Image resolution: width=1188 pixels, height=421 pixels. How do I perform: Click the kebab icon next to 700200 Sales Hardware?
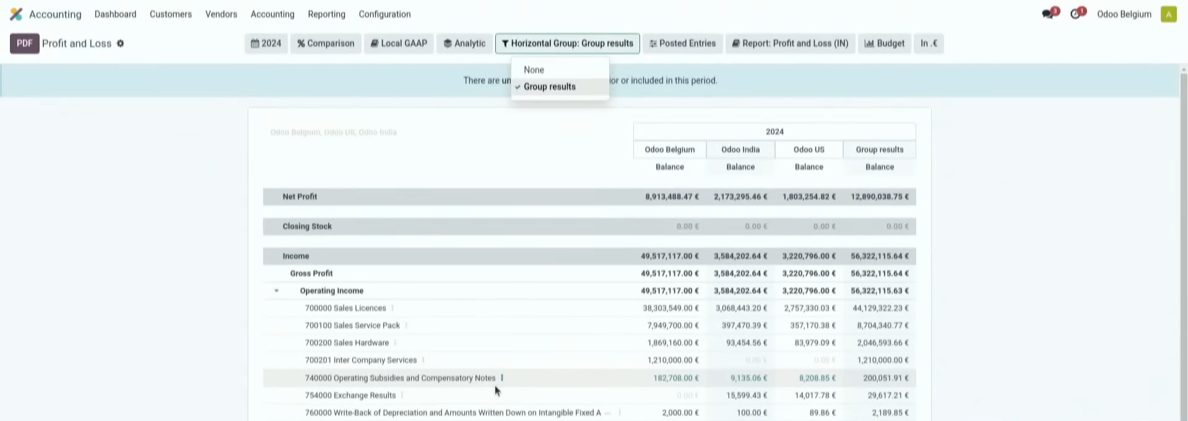pos(395,342)
